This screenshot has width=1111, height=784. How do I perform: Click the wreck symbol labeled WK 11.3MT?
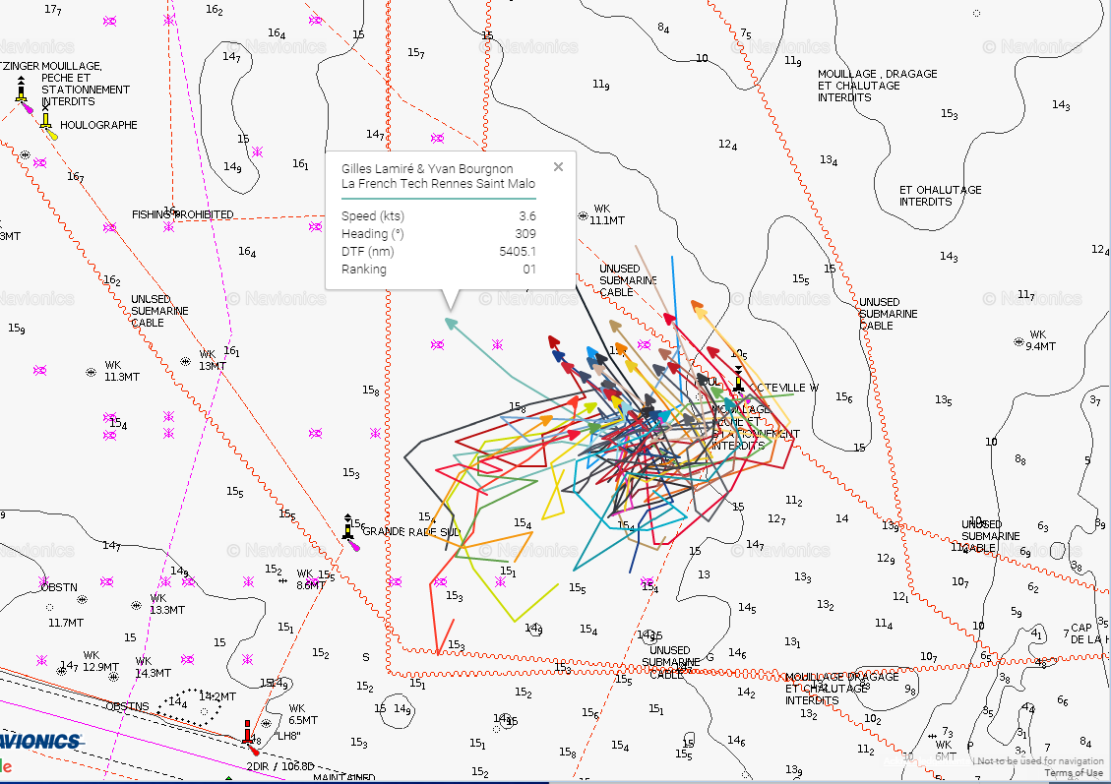point(91,372)
